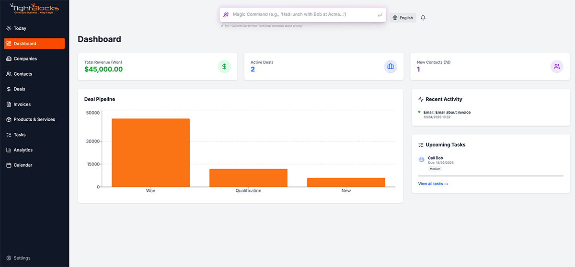Screen dimensions: 575x267
Task: Click the Medium priority badge
Action: click(435, 169)
